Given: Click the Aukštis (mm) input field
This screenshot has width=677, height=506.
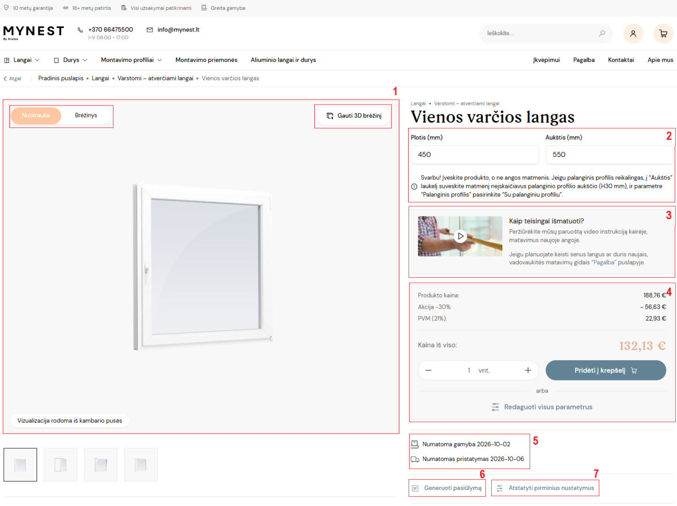Looking at the screenshot, I should [609, 155].
